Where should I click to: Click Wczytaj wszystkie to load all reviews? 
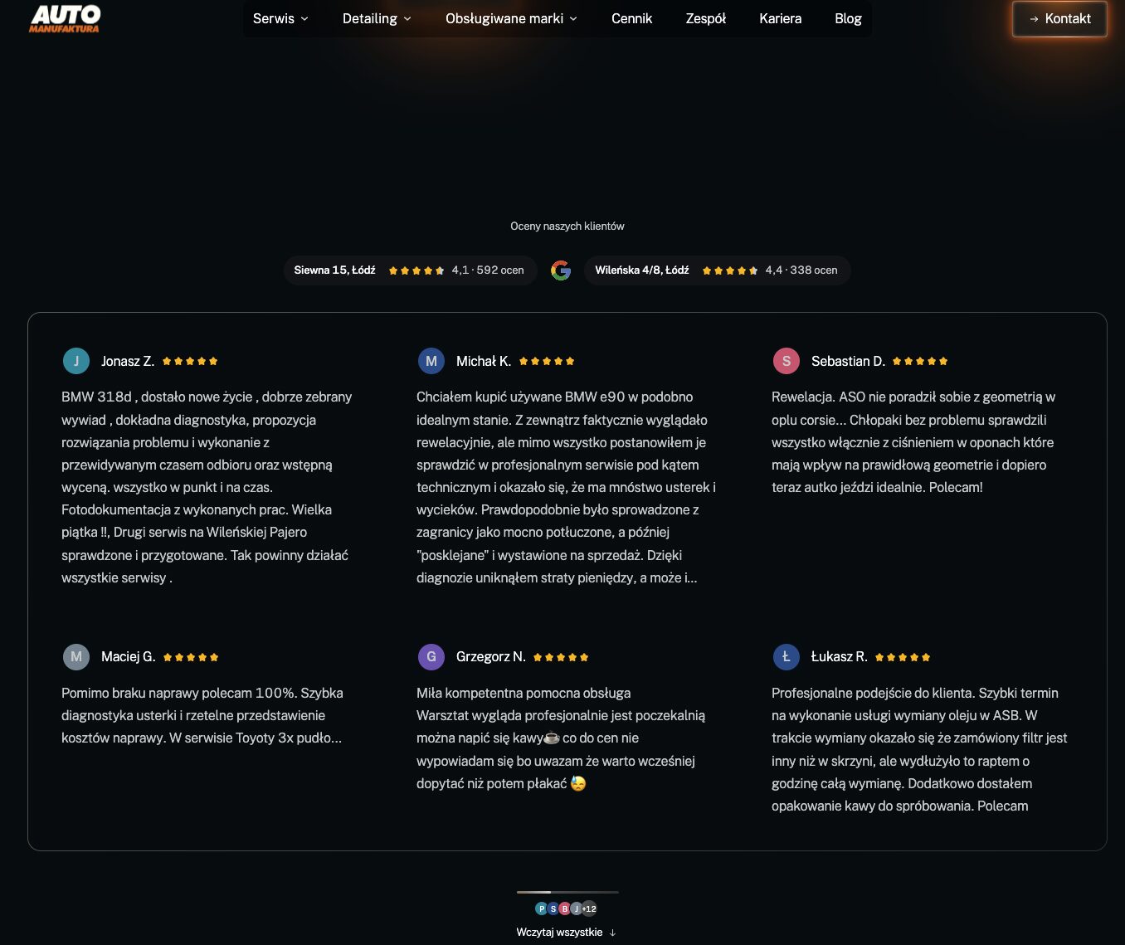566,932
